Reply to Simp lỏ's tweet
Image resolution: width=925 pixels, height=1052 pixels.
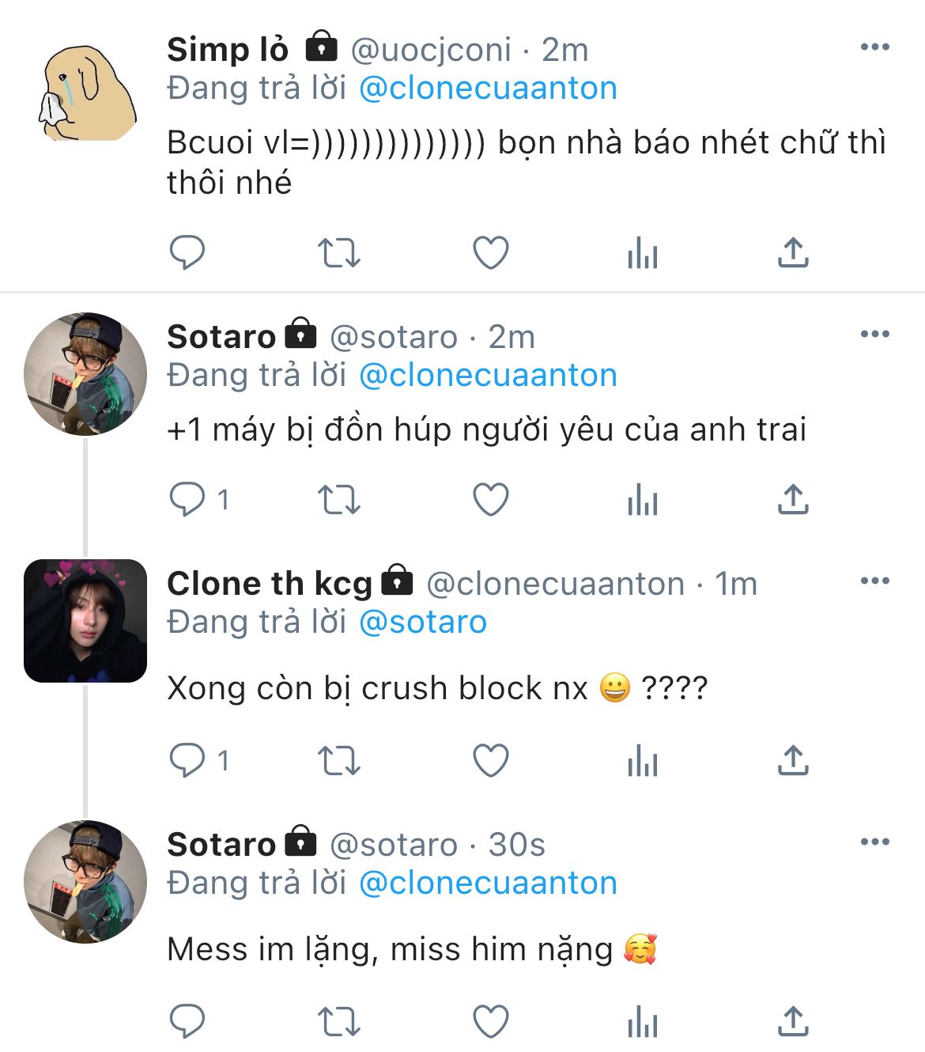[187, 253]
